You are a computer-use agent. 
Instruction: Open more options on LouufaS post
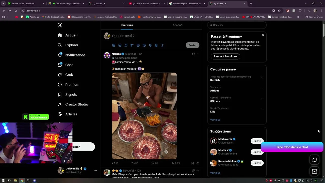tap(198, 171)
